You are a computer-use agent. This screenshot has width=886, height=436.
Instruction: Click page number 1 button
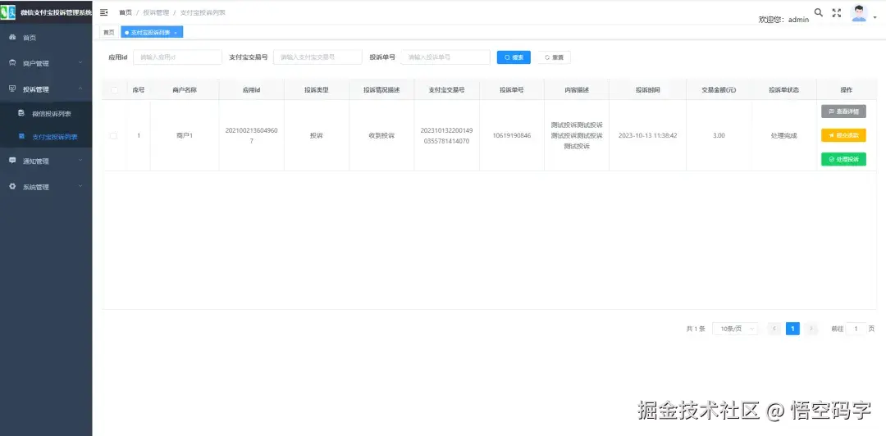coord(792,329)
